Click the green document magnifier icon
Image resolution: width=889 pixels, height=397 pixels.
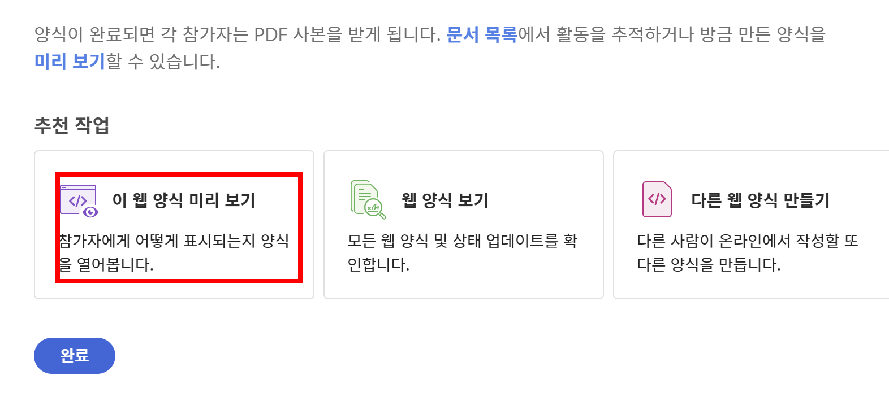pyautogui.click(x=368, y=200)
